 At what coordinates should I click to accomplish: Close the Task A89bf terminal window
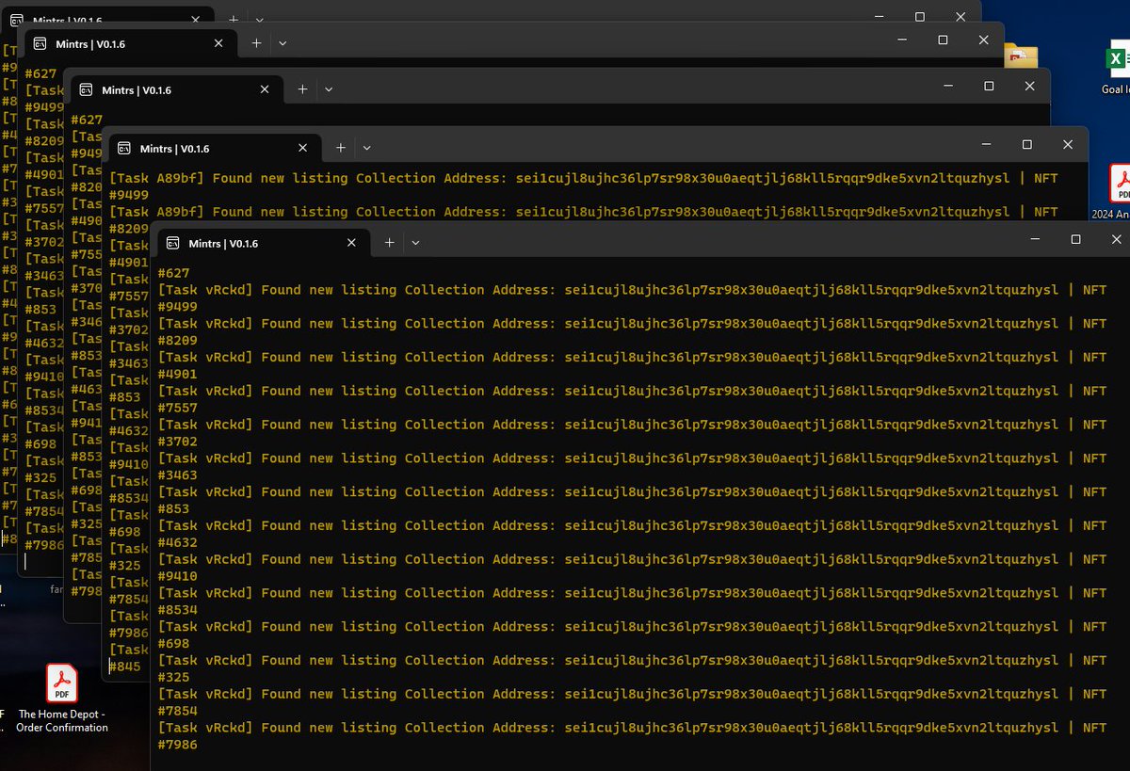click(1068, 144)
